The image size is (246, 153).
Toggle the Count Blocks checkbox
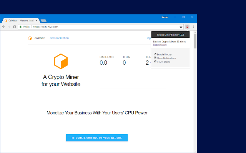click(155, 61)
